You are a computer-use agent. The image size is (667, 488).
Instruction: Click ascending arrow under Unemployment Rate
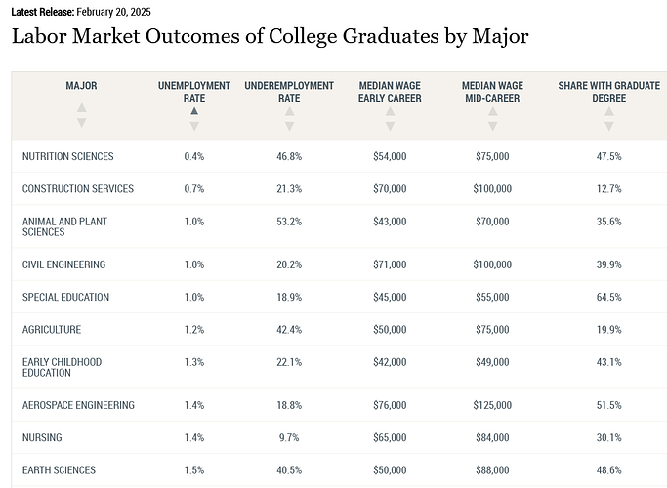pyautogui.click(x=194, y=111)
